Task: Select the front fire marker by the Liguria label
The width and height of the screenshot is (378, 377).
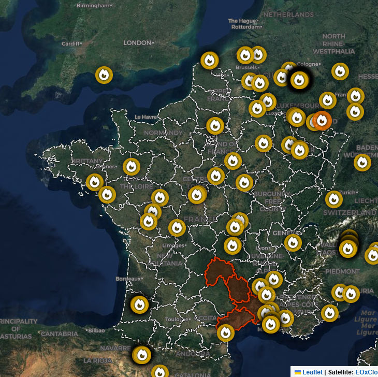Action: [351, 294]
